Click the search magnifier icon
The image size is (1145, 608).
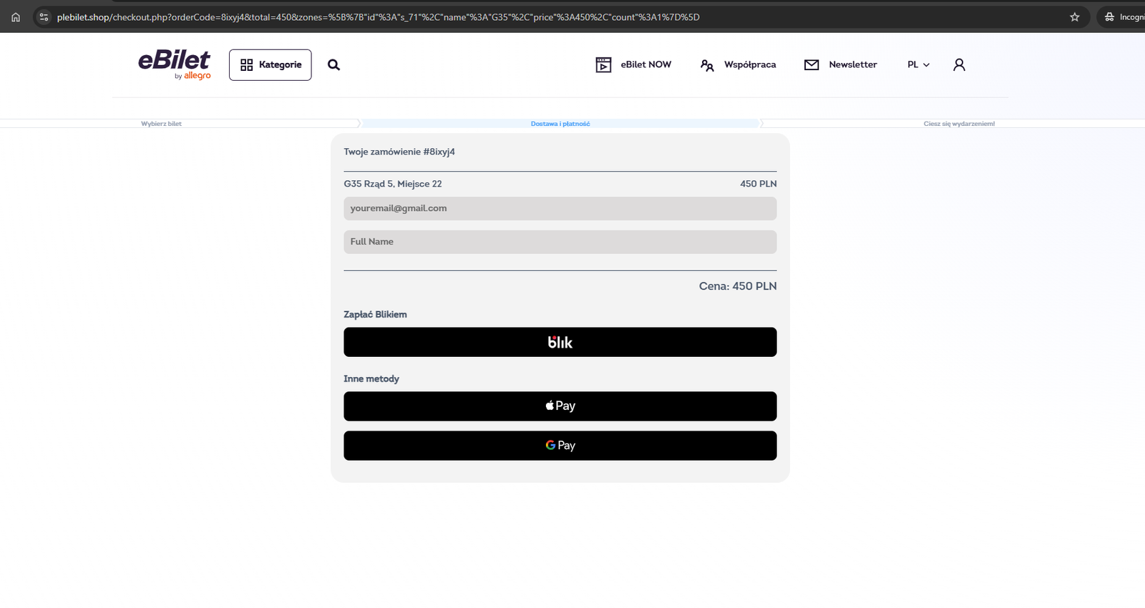pyautogui.click(x=333, y=65)
